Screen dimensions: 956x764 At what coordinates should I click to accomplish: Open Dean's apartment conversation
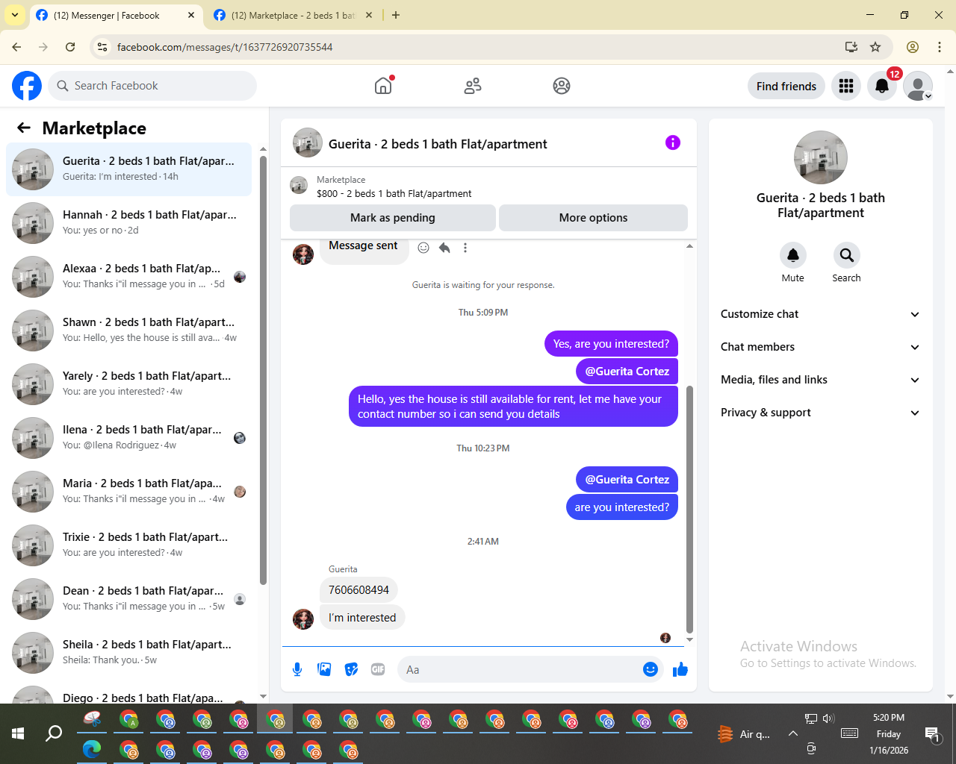coord(129,598)
